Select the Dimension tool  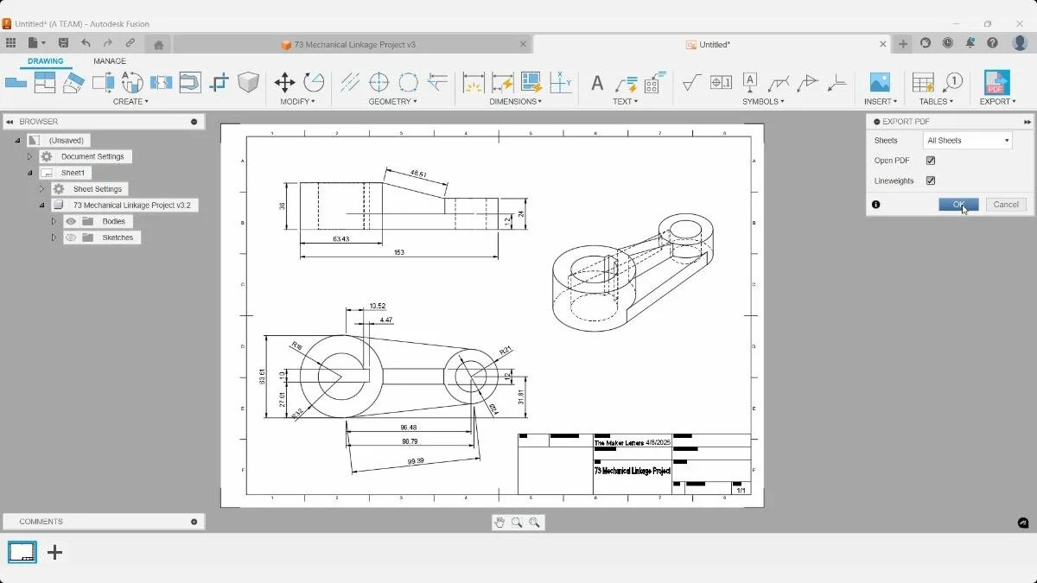tap(474, 83)
